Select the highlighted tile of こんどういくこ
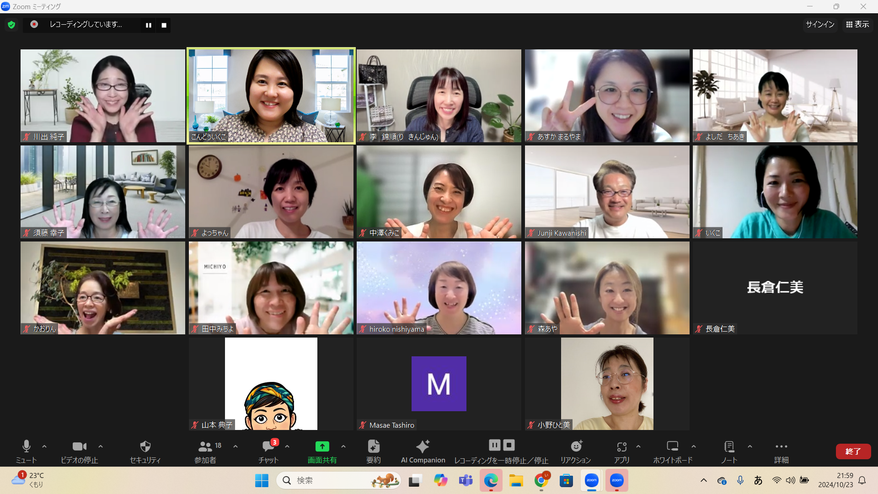The height and width of the screenshot is (494, 878). [x=271, y=96]
